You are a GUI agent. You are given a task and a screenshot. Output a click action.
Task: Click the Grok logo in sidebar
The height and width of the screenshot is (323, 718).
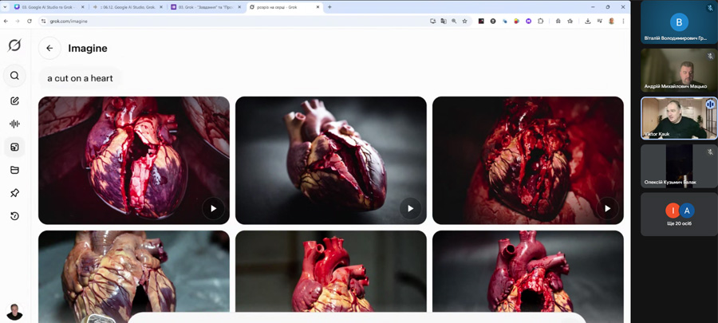(x=14, y=45)
